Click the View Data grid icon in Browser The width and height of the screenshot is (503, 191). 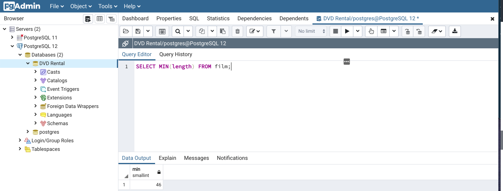click(x=100, y=19)
